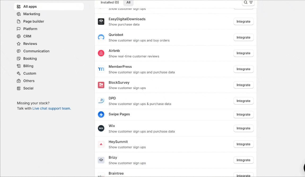The image size is (305, 177).
Task: Click the EasyDigitalDownloads logo
Action: click(101, 22)
